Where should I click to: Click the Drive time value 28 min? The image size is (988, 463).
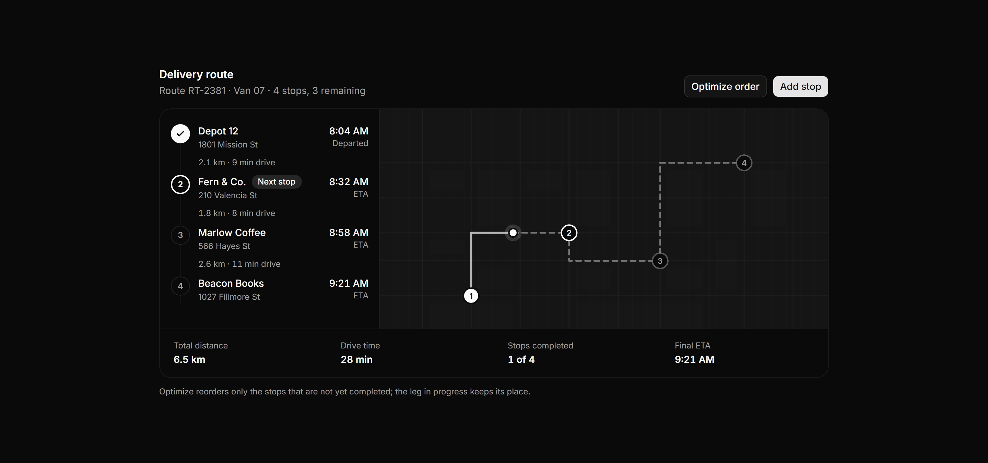(x=356, y=359)
